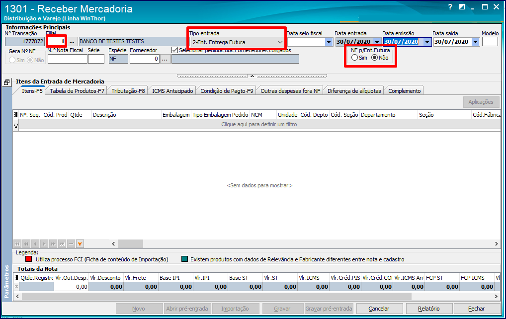Click the items grid column chooser icon
The height and width of the screenshot is (319, 506).
click(16, 115)
